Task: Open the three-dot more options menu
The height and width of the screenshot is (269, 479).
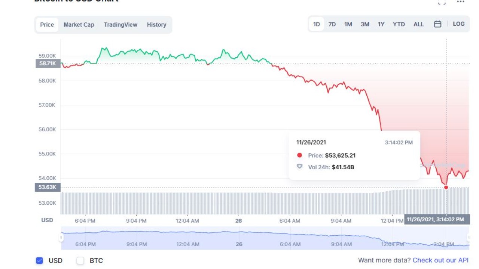Action: tap(461, 2)
